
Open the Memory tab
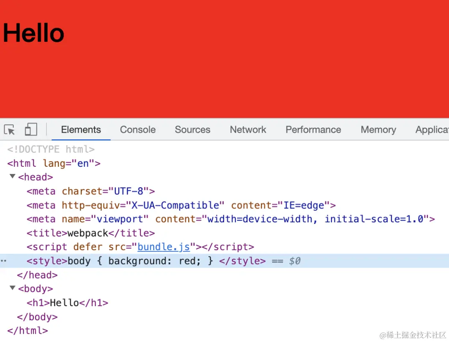tap(378, 130)
